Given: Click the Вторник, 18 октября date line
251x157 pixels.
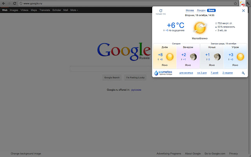Looking at the screenshot, I should [x=200, y=15].
